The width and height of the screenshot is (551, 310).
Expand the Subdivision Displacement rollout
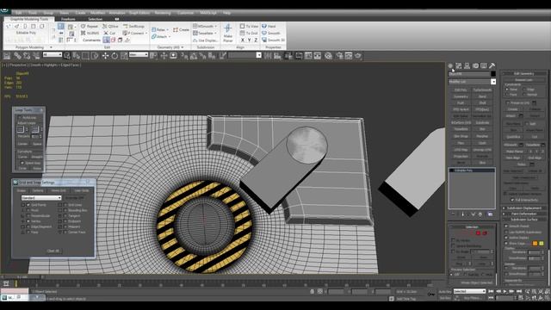pos(523,208)
